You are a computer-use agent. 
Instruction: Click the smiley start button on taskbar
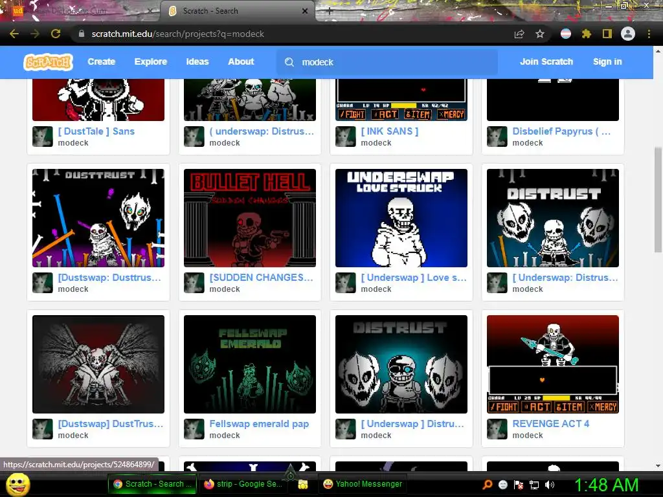[x=18, y=484]
